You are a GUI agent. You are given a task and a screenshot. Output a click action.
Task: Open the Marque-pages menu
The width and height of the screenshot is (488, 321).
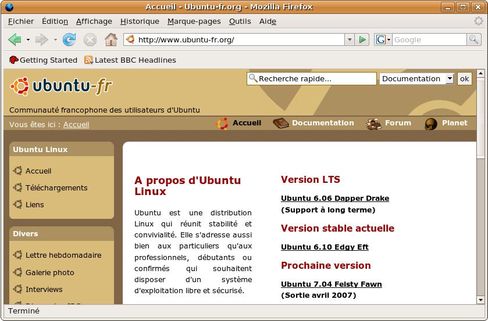tap(194, 21)
